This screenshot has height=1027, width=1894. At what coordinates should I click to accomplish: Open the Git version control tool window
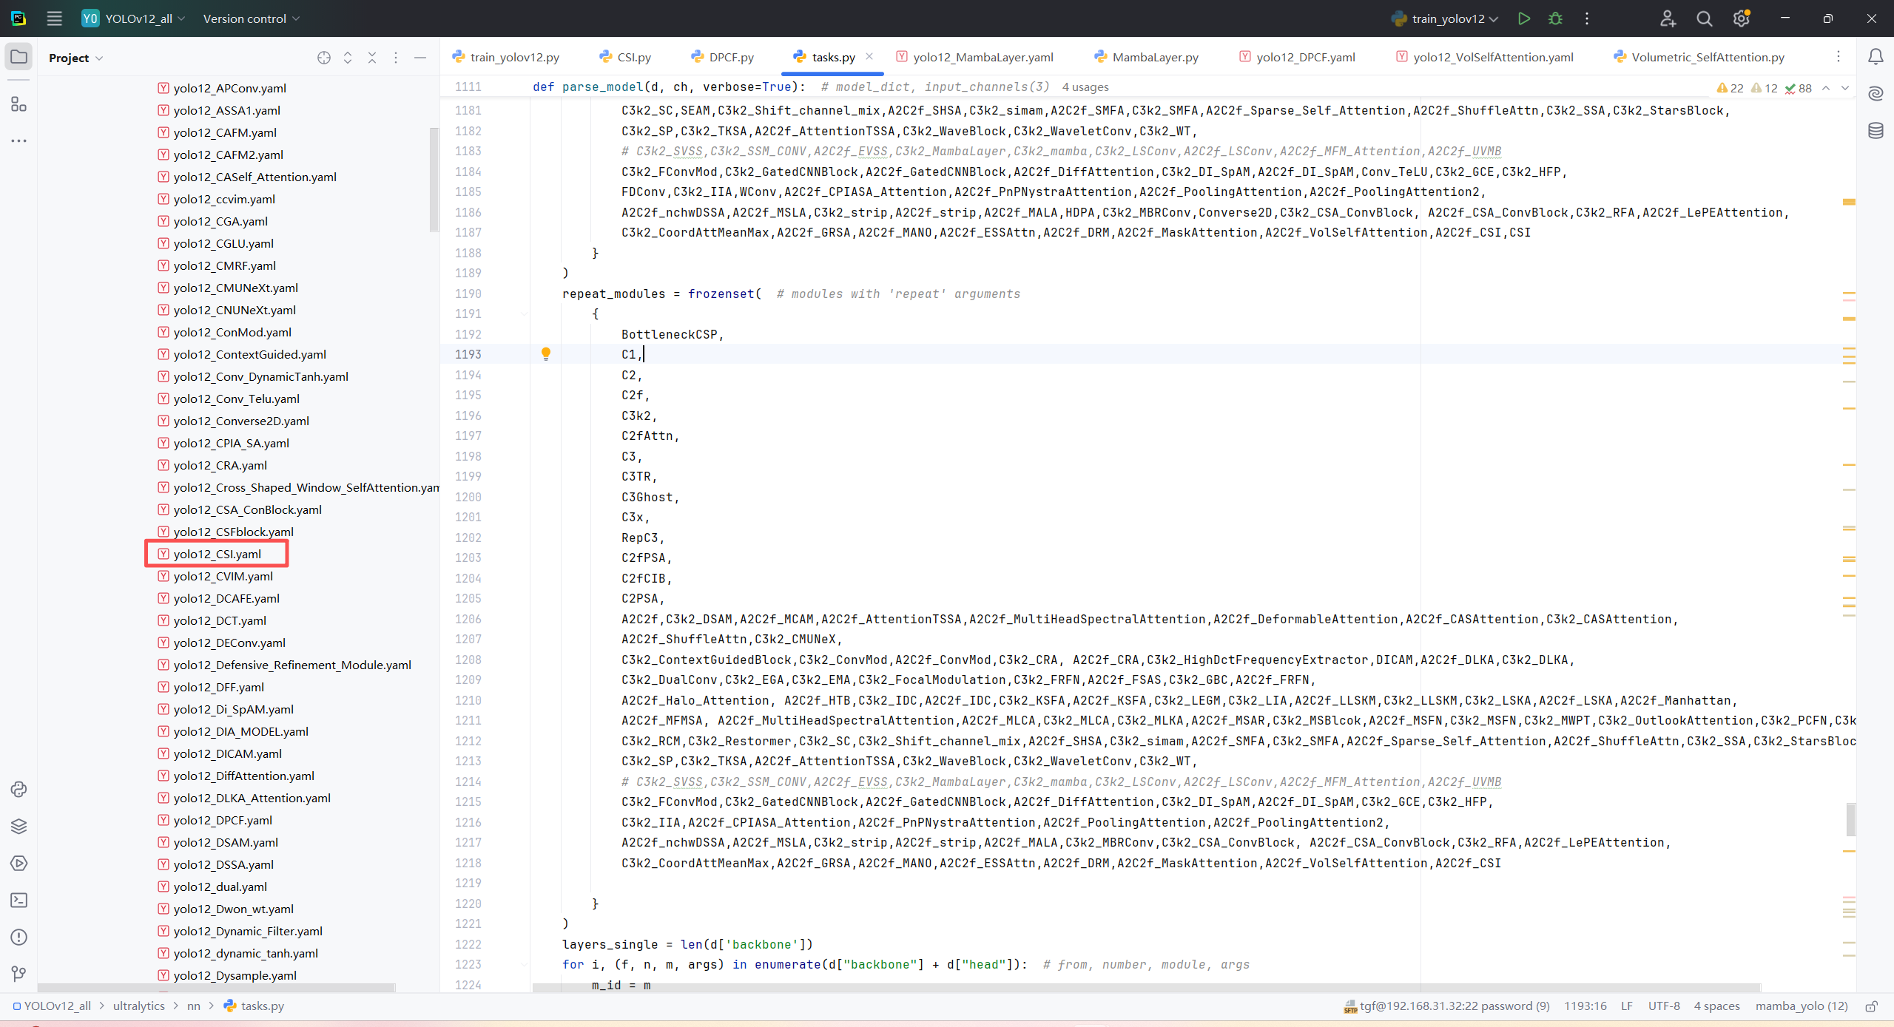18,974
